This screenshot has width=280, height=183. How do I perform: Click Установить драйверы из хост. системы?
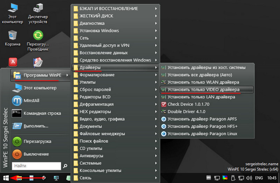pos(206,68)
